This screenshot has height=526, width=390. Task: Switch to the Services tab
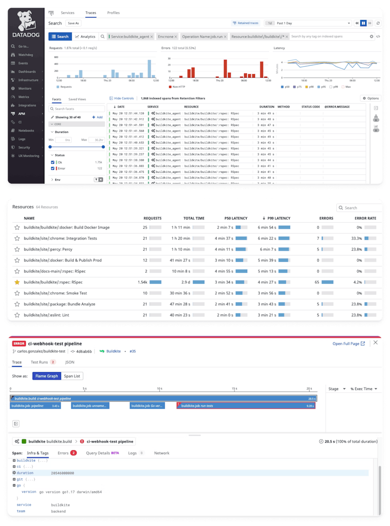[x=68, y=13]
